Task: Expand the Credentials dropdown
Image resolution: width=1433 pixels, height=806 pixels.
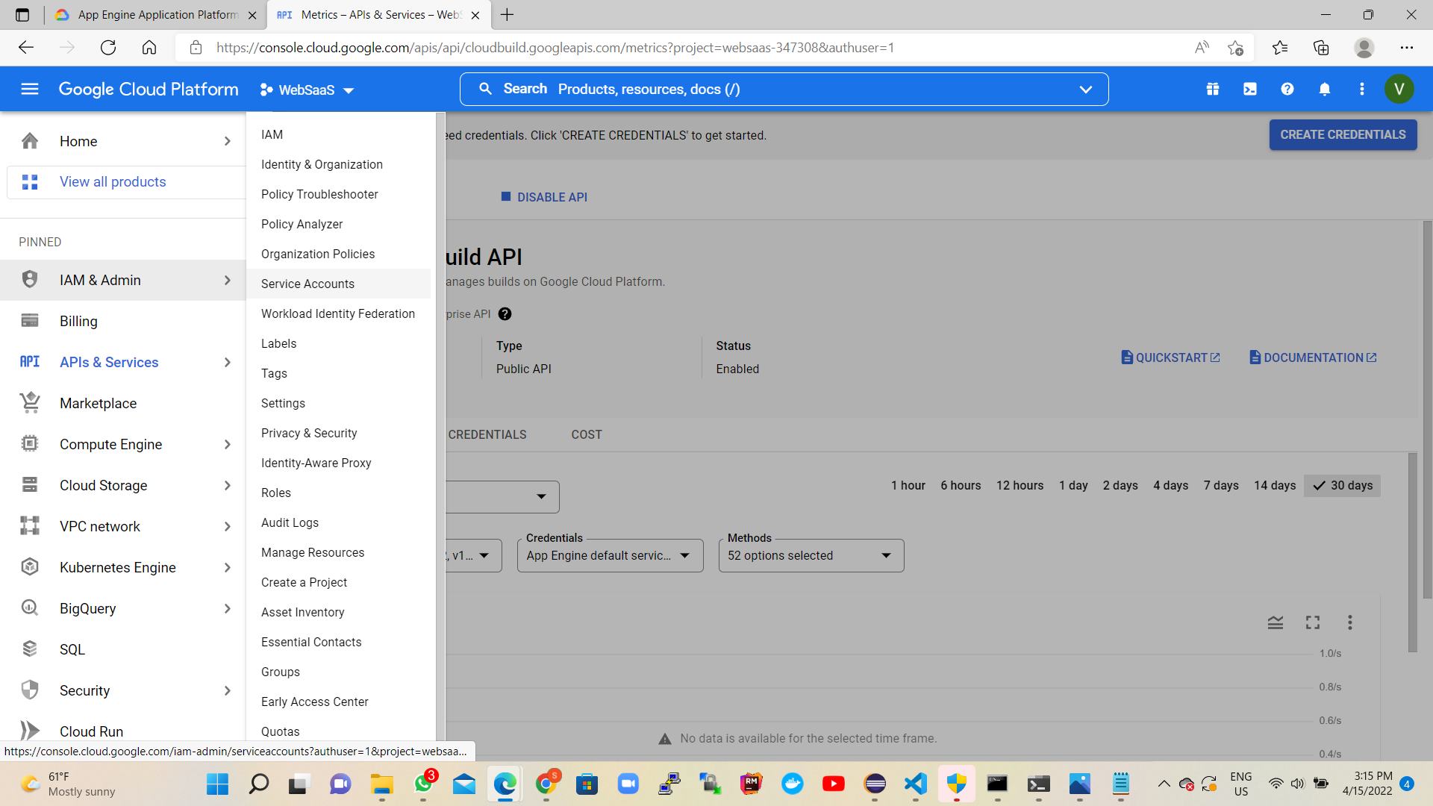Action: pos(611,556)
